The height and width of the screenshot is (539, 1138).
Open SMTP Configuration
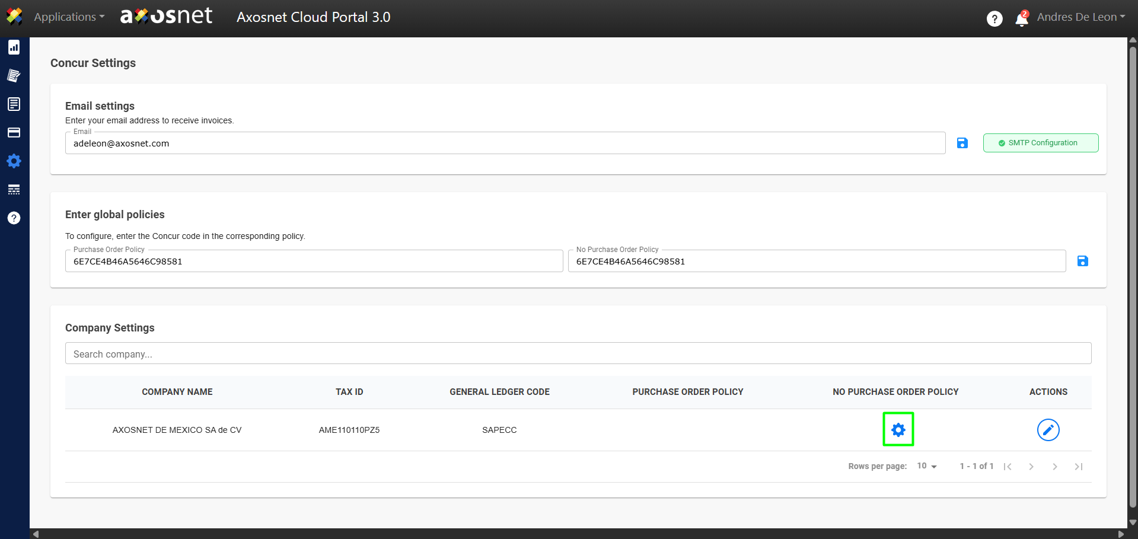point(1041,143)
